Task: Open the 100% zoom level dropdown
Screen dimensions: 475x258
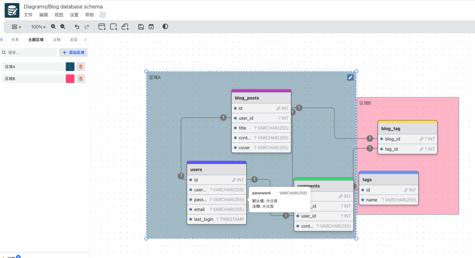Action: [x=38, y=27]
